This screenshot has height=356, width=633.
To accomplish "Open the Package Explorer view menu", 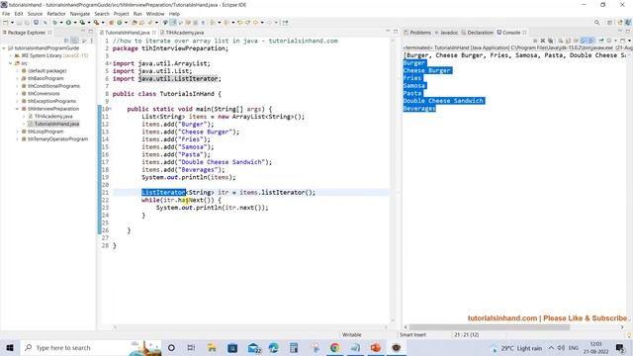I will click(92, 41).
